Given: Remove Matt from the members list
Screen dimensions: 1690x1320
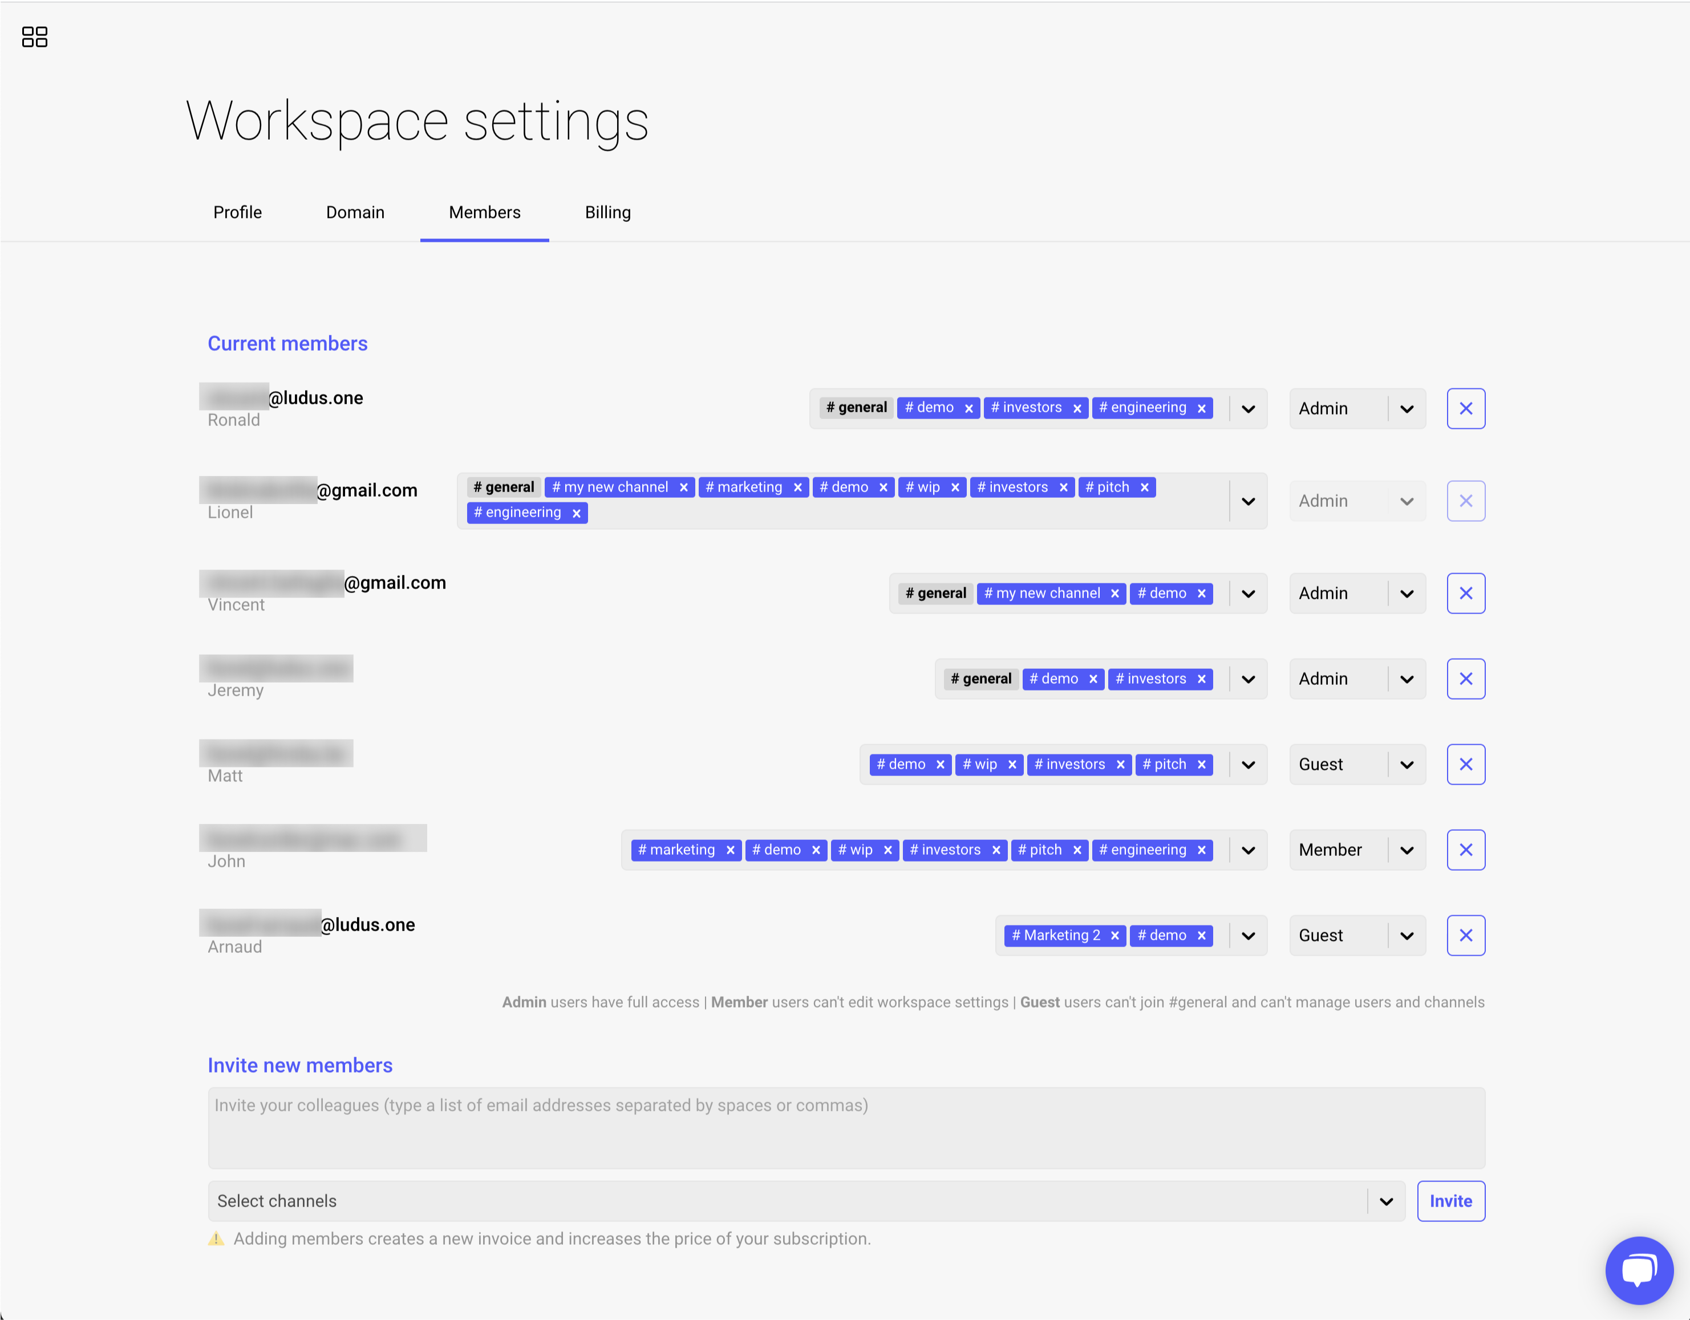Looking at the screenshot, I should coord(1465,765).
